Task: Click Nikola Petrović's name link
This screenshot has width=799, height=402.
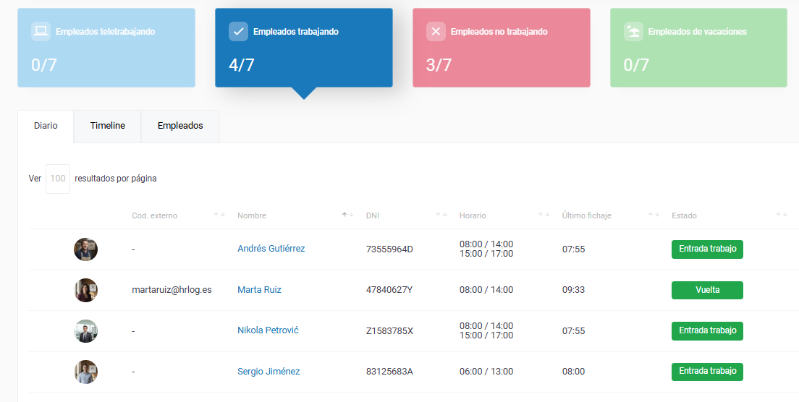Action: coord(268,330)
